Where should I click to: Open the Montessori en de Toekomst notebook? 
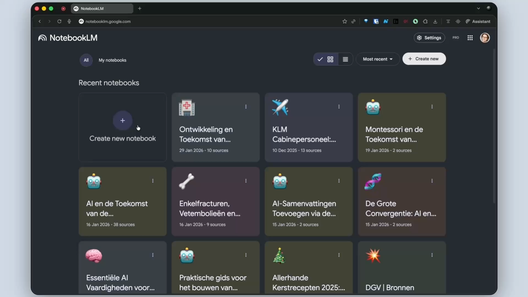pyautogui.click(x=402, y=127)
